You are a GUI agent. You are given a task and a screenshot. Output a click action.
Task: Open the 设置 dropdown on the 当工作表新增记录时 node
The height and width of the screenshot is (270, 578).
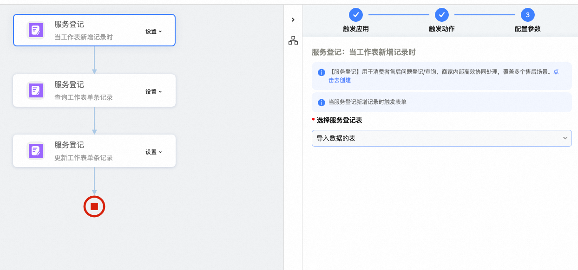pyautogui.click(x=154, y=32)
